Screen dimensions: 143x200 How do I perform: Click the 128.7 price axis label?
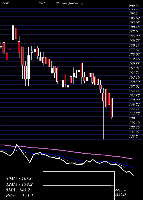(133, 137)
